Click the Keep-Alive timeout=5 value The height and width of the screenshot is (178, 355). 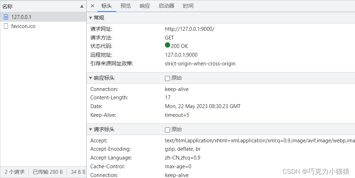point(177,115)
